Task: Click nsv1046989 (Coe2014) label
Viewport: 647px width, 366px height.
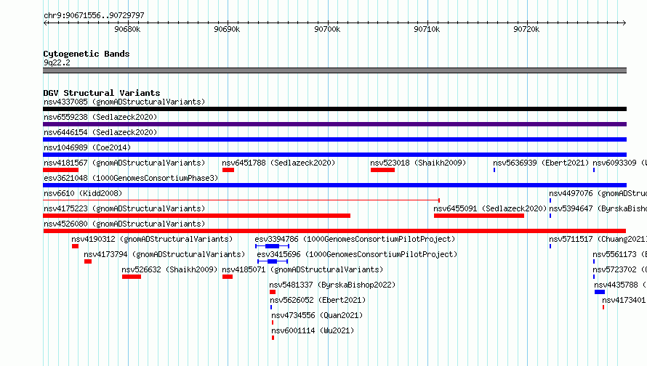Action: click(87, 147)
